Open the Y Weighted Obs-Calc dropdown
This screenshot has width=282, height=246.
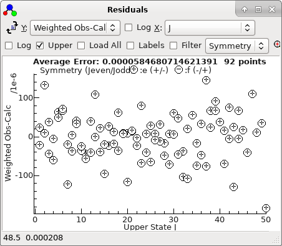pyautogui.click(x=75, y=27)
